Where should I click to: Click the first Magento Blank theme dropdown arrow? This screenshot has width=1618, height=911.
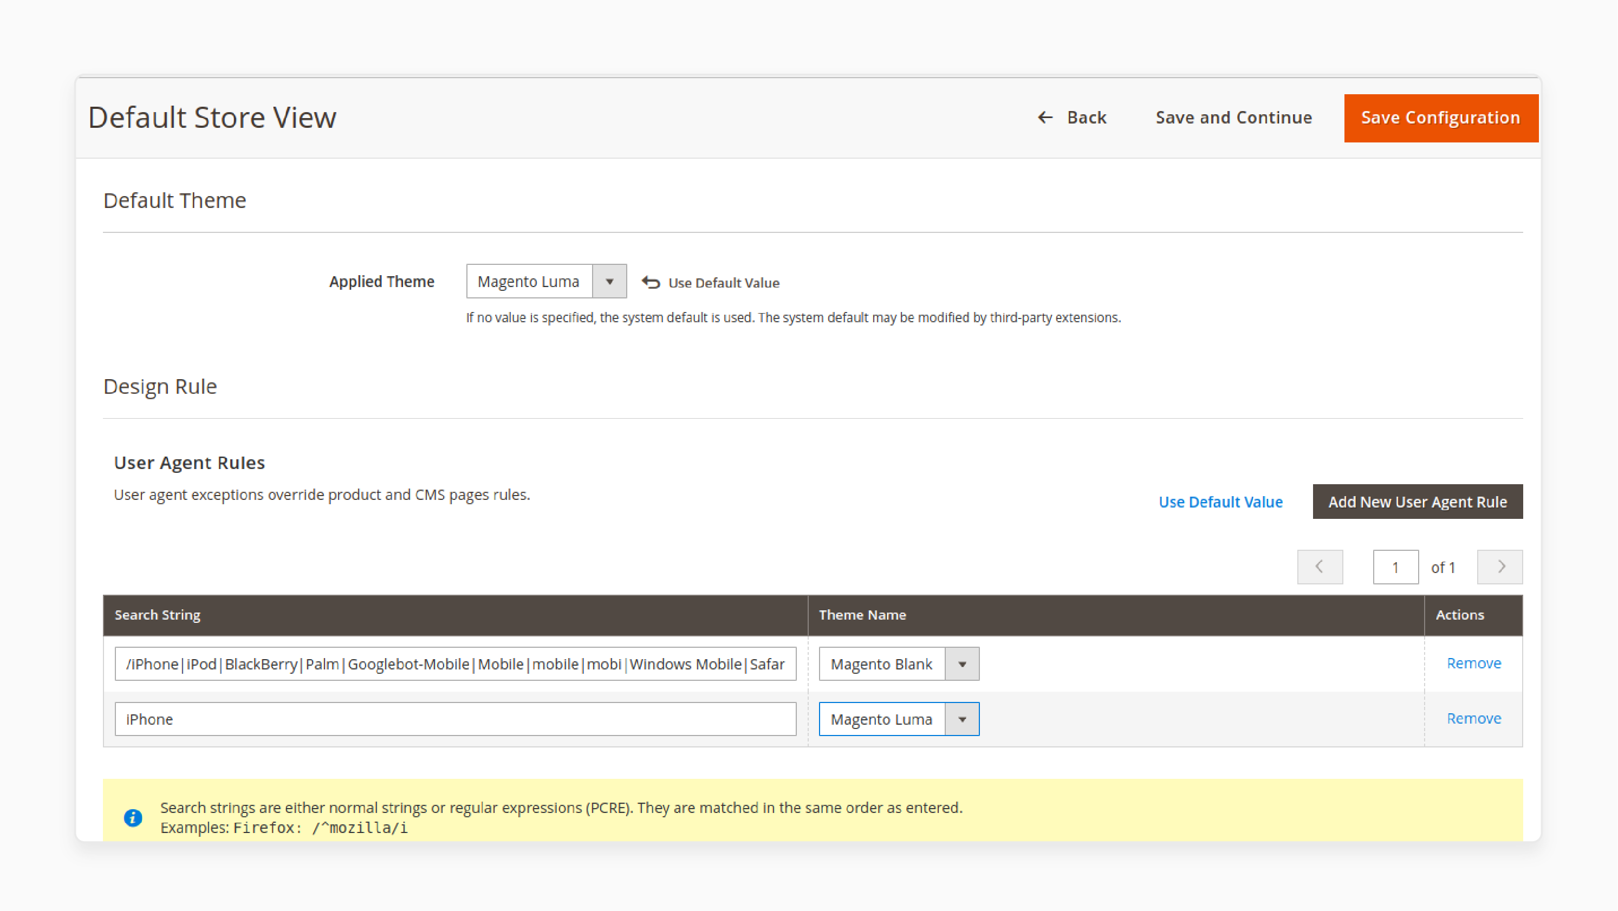click(963, 663)
